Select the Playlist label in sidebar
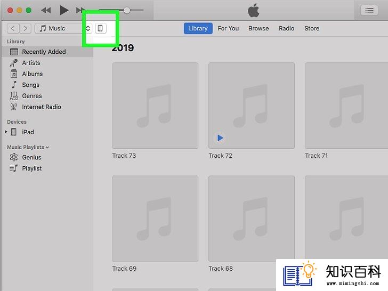Screen dimensions: 388x291 (32, 168)
